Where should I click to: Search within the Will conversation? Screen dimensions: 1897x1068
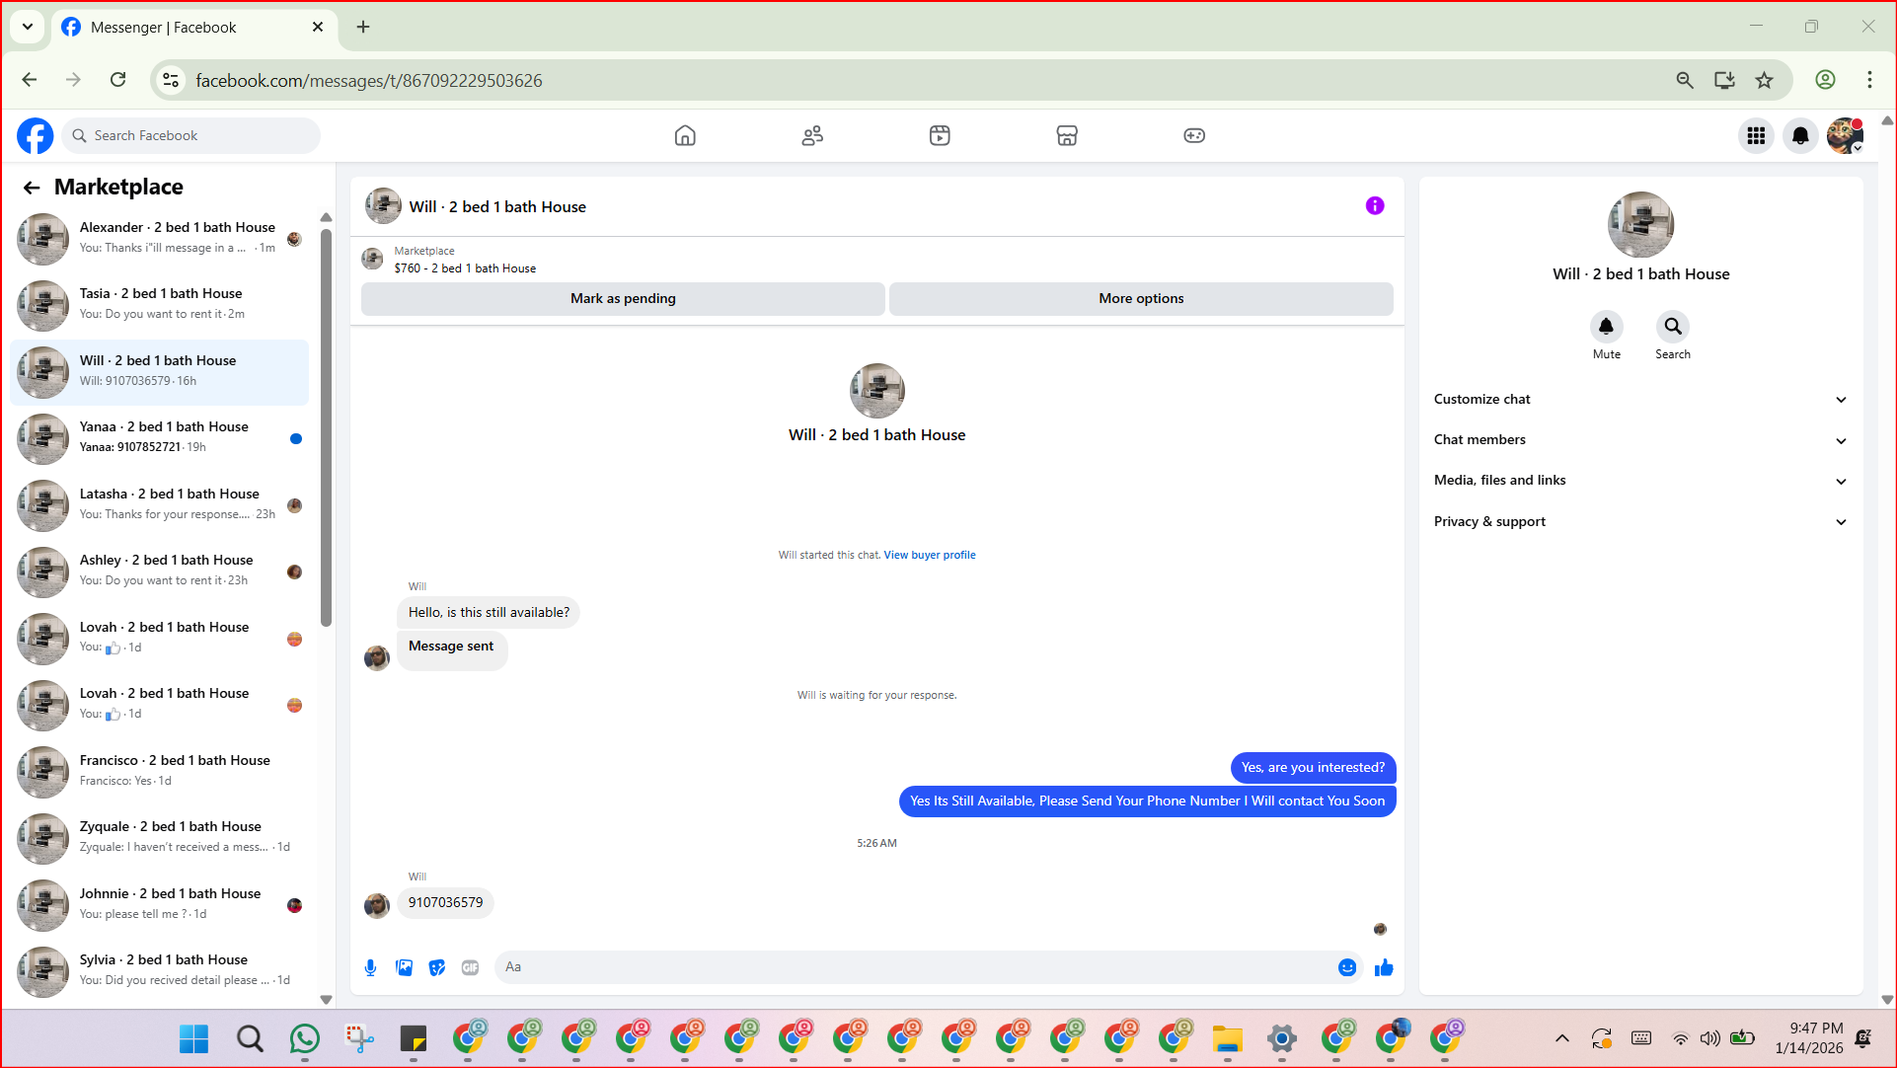[x=1672, y=327]
